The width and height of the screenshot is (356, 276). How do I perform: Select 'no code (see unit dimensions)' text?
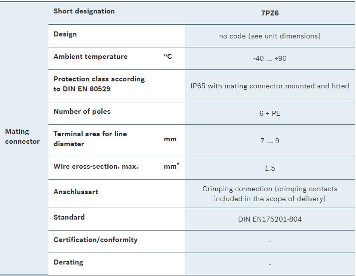[x=270, y=36]
